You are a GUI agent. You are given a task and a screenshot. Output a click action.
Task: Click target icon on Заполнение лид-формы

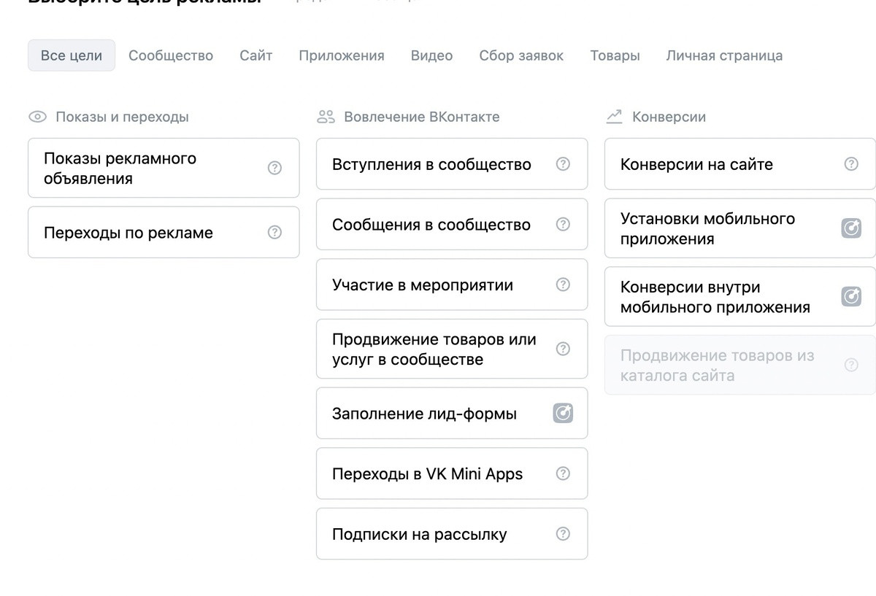click(x=563, y=414)
